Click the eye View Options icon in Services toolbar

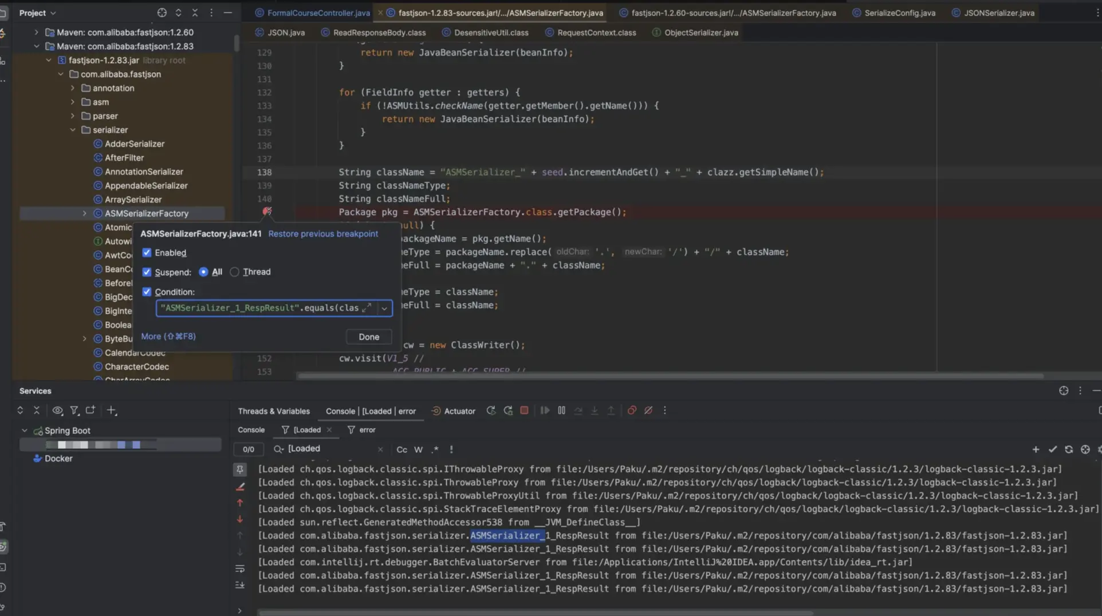(x=57, y=410)
